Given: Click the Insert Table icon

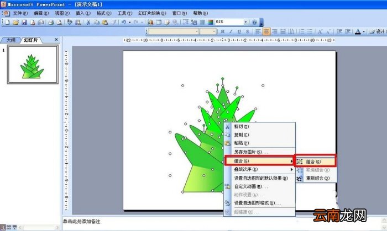Looking at the screenshot, I should coord(159,23).
